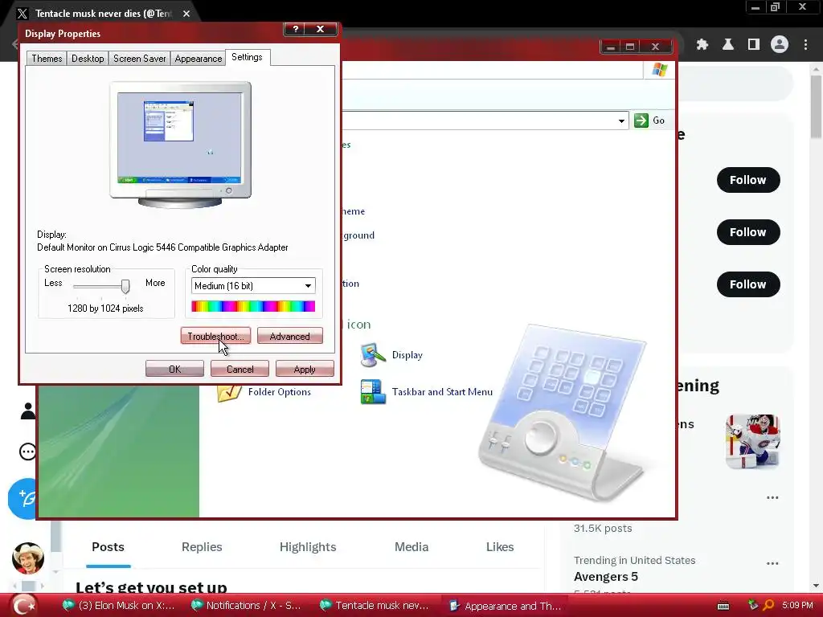Screen dimensions: 823x617
Task: Open more options above the 31.5K posts trend
Action: tap(772, 497)
